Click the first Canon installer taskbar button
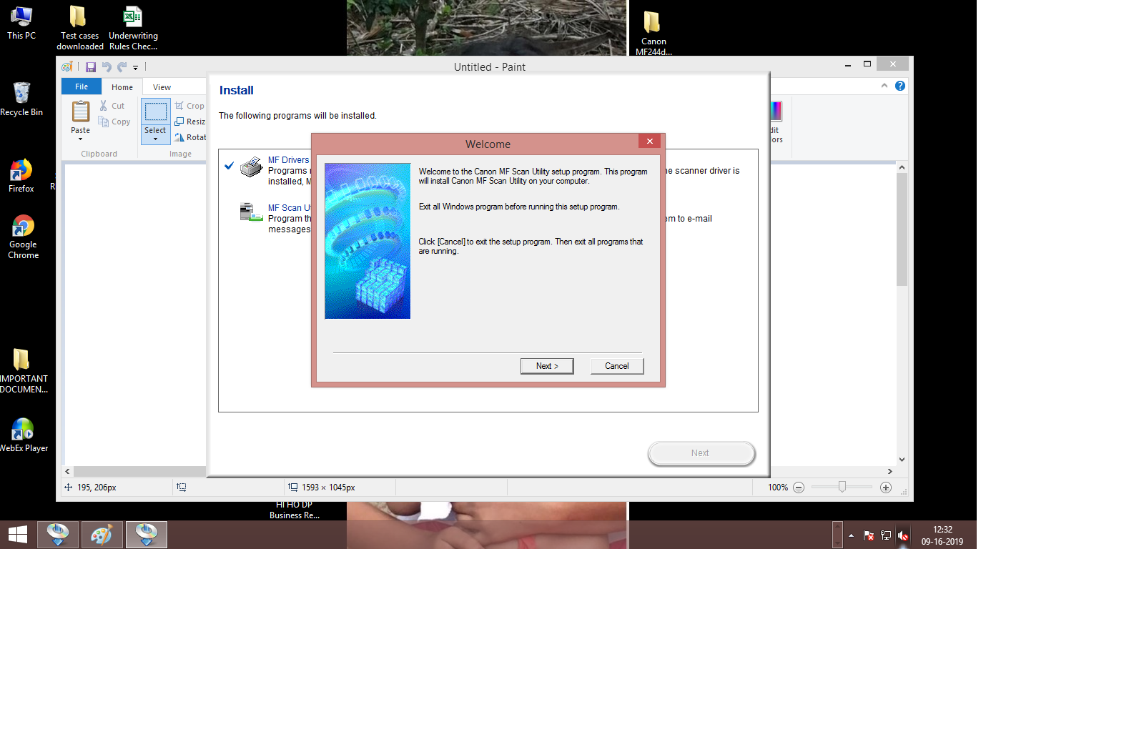 point(58,535)
